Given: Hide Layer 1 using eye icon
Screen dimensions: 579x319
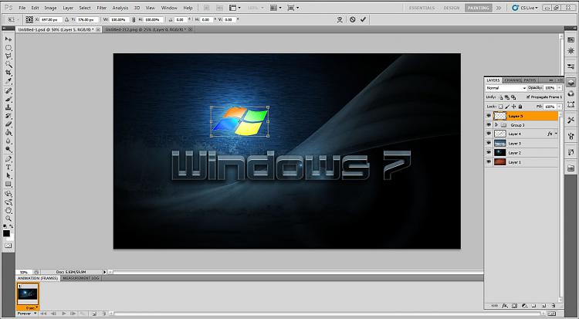Looking at the screenshot, I should (x=489, y=162).
